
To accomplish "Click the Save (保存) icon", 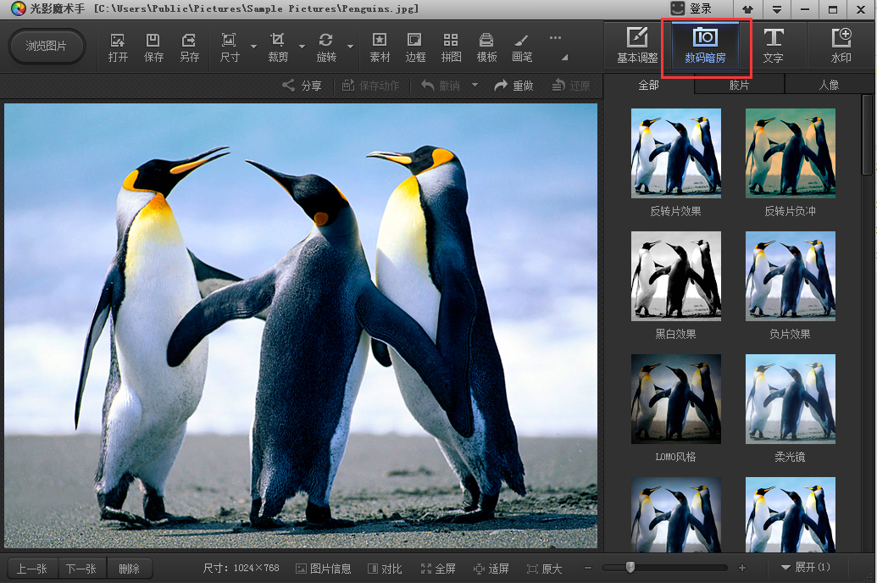I will point(153,47).
